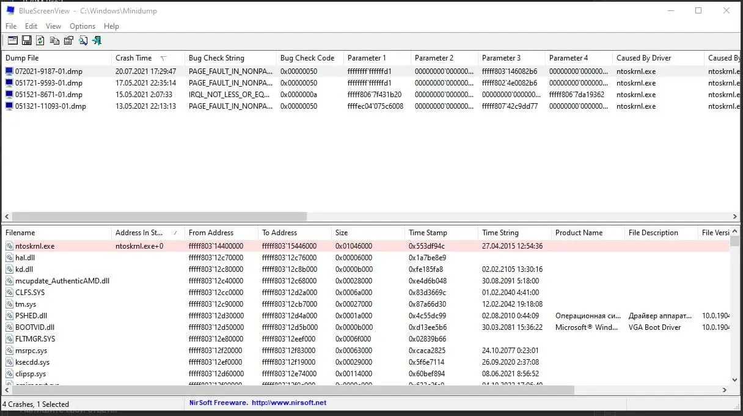Image resolution: width=743 pixels, height=416 pixels.
Task: Sort lower pane by Time Stamp header
Action: 442,233
